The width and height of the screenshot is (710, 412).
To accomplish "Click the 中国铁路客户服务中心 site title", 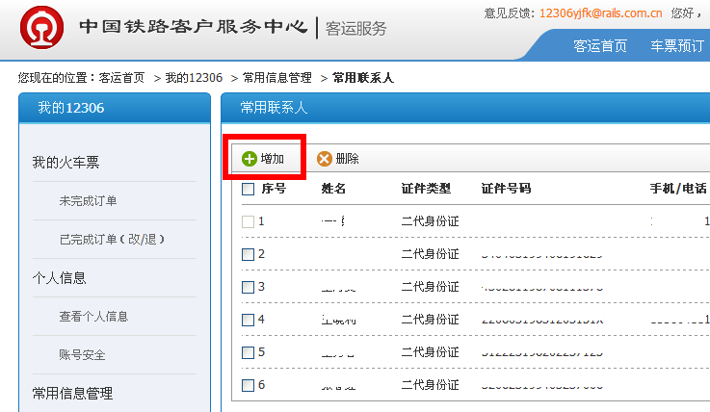I will (194, 27).
